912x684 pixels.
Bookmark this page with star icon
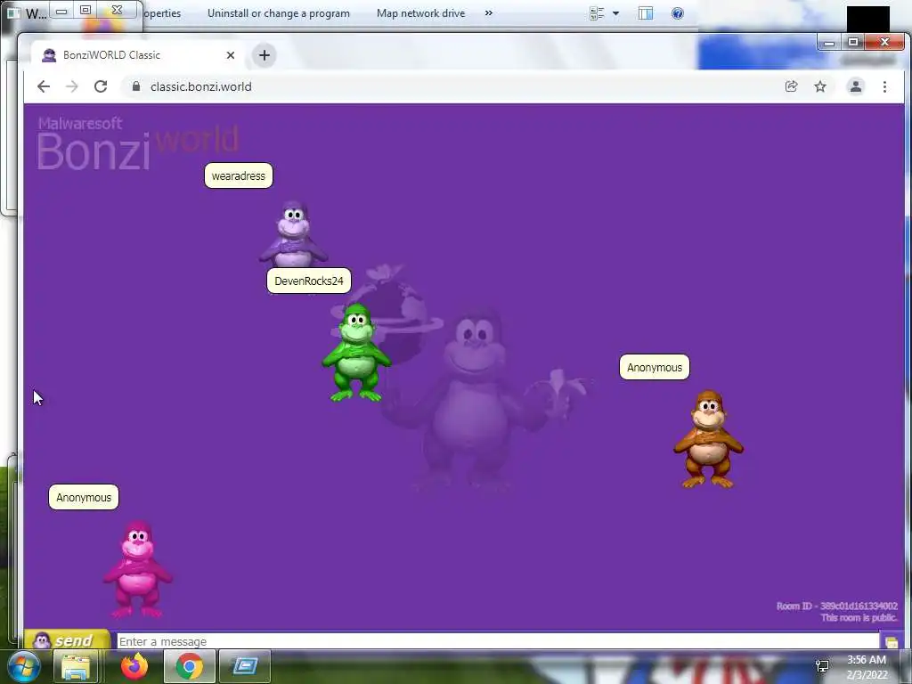pyautogui.click(x=820, y=86)
